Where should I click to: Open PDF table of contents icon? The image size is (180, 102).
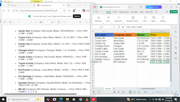click(x=5, y=22)
